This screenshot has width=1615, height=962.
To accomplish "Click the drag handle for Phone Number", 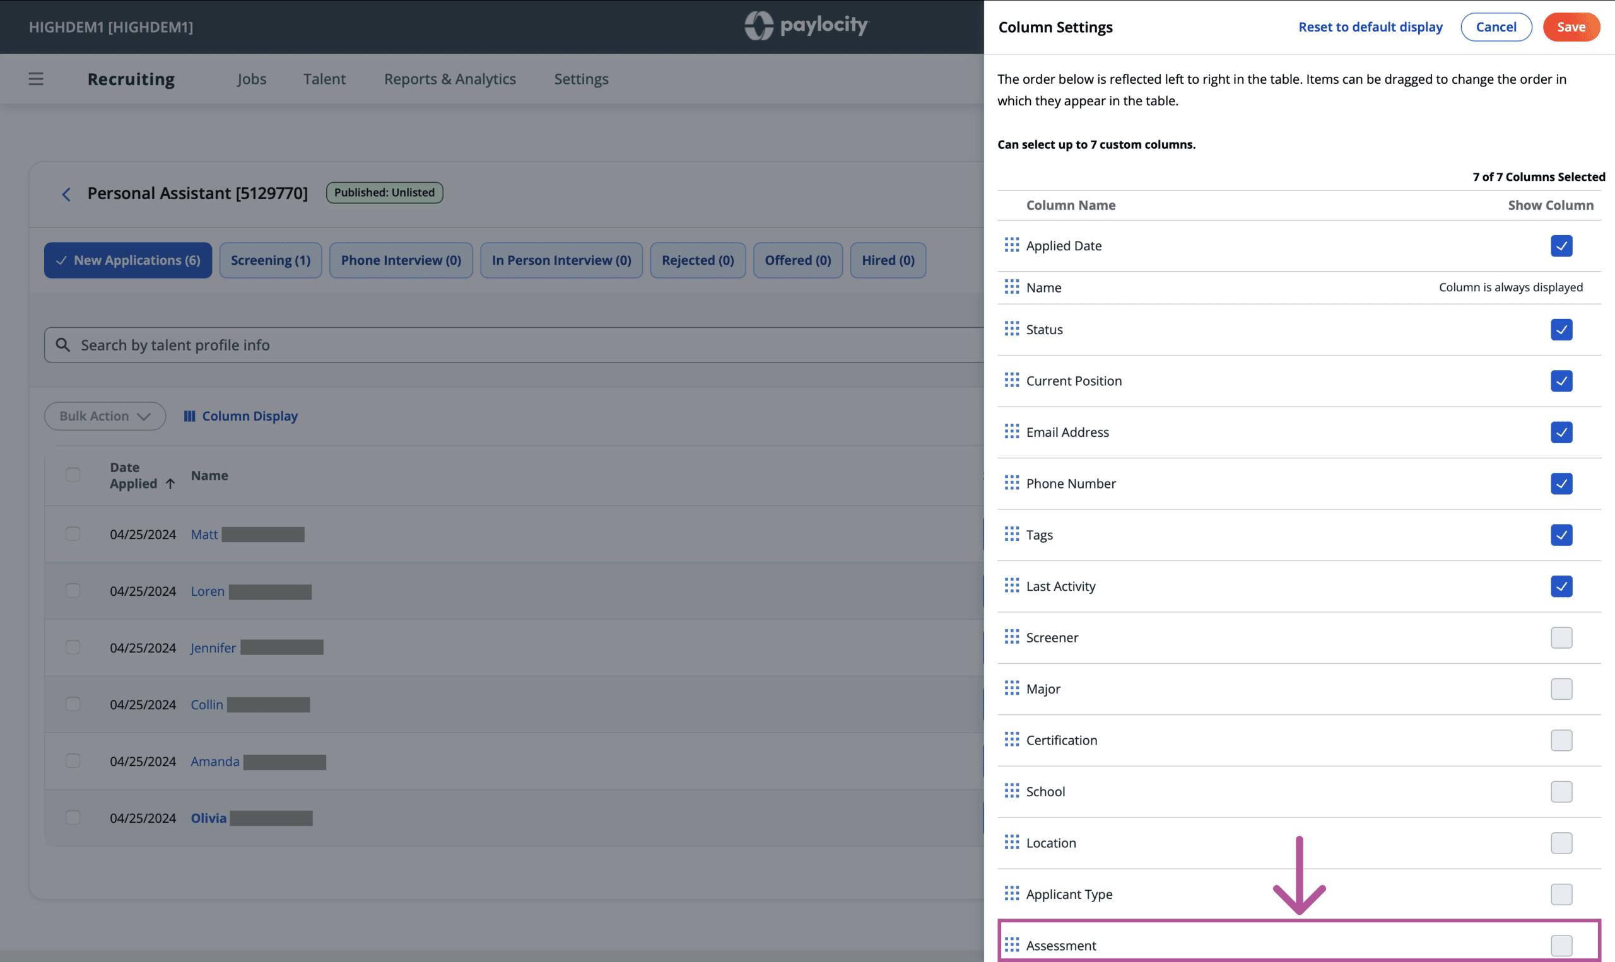I will tap(1011, 482).
